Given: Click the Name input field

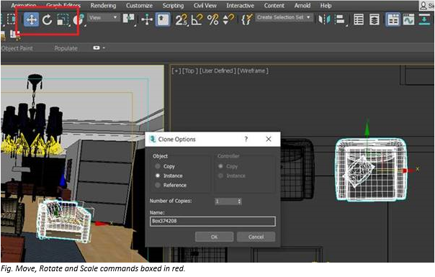Looking at the screenshot, I should (212, 222).
